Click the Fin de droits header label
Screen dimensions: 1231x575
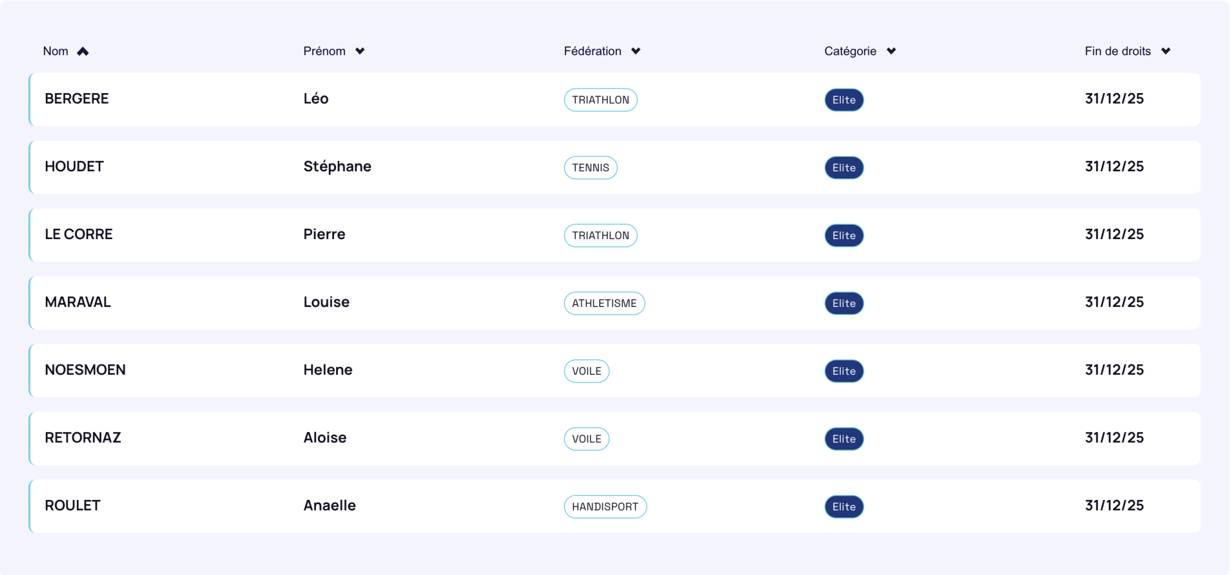coord(1118,51)
